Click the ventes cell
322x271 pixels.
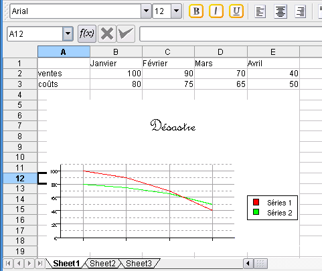64,74
